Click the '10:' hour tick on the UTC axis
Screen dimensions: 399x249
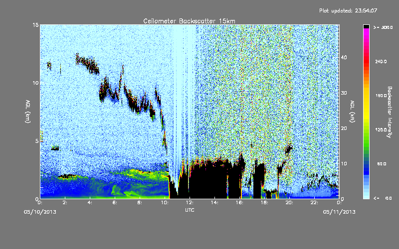[x=165, y=203]
